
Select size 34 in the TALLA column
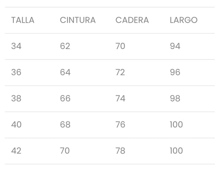[16, 46]
